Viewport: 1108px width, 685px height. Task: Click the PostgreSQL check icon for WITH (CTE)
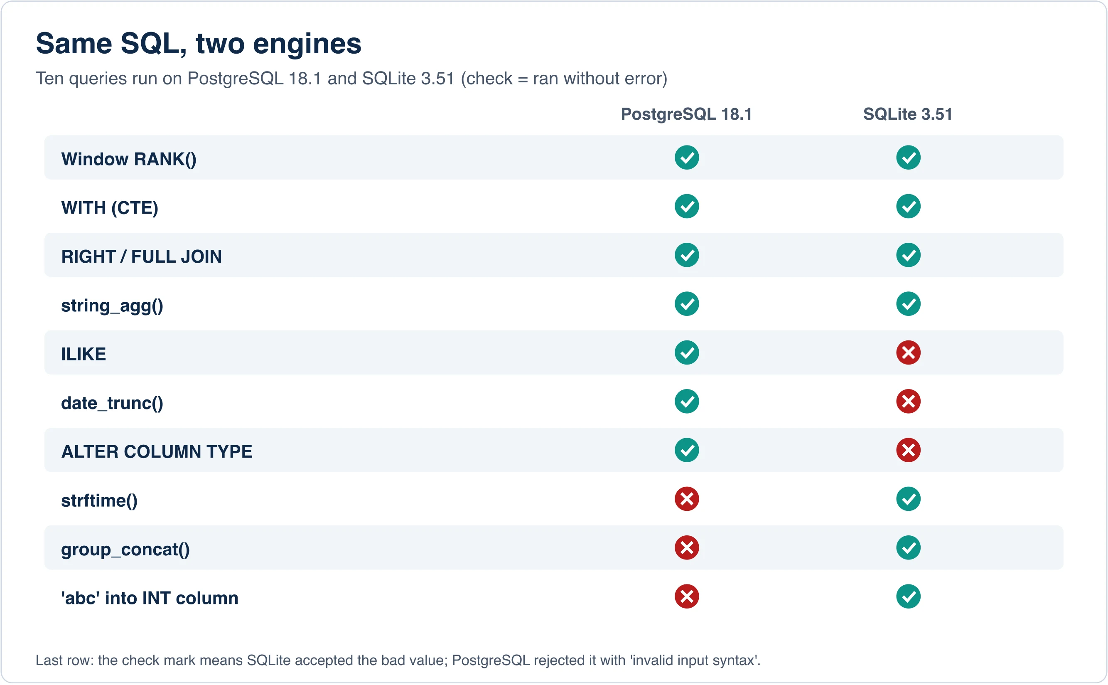pyautogui.click(x=686, y=206)
